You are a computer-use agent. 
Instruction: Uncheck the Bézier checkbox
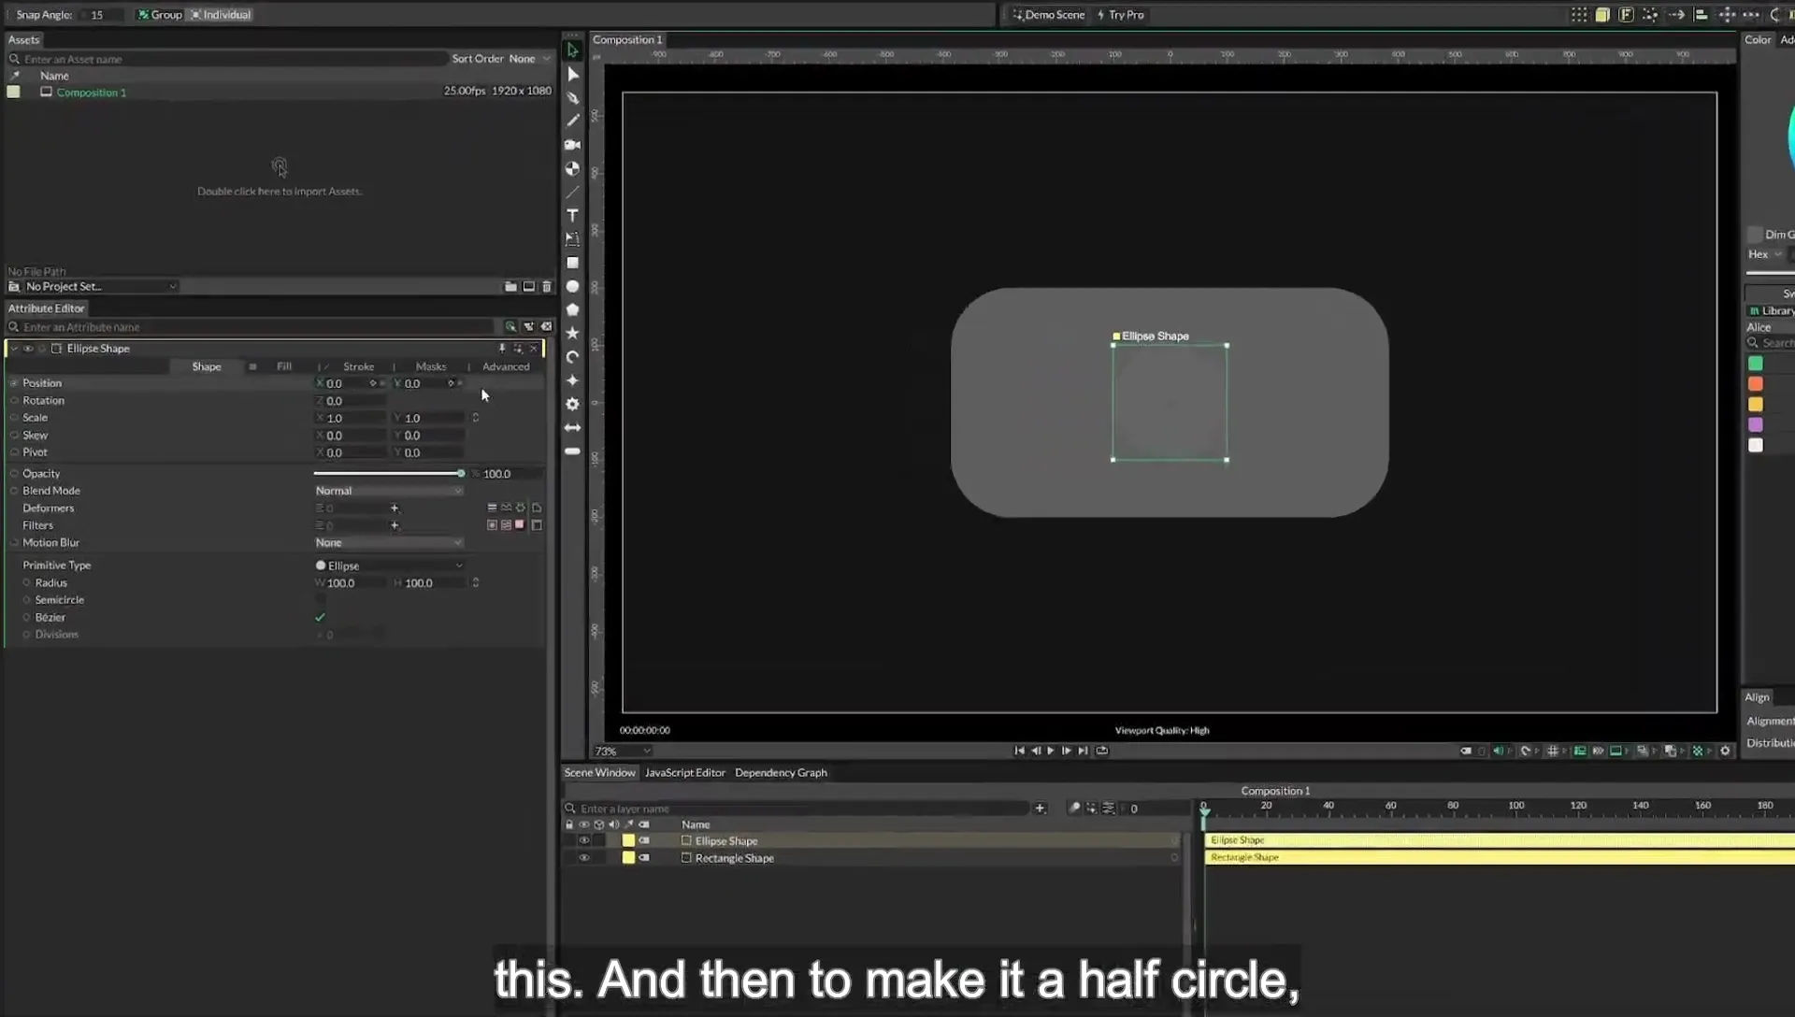[321, 617]
